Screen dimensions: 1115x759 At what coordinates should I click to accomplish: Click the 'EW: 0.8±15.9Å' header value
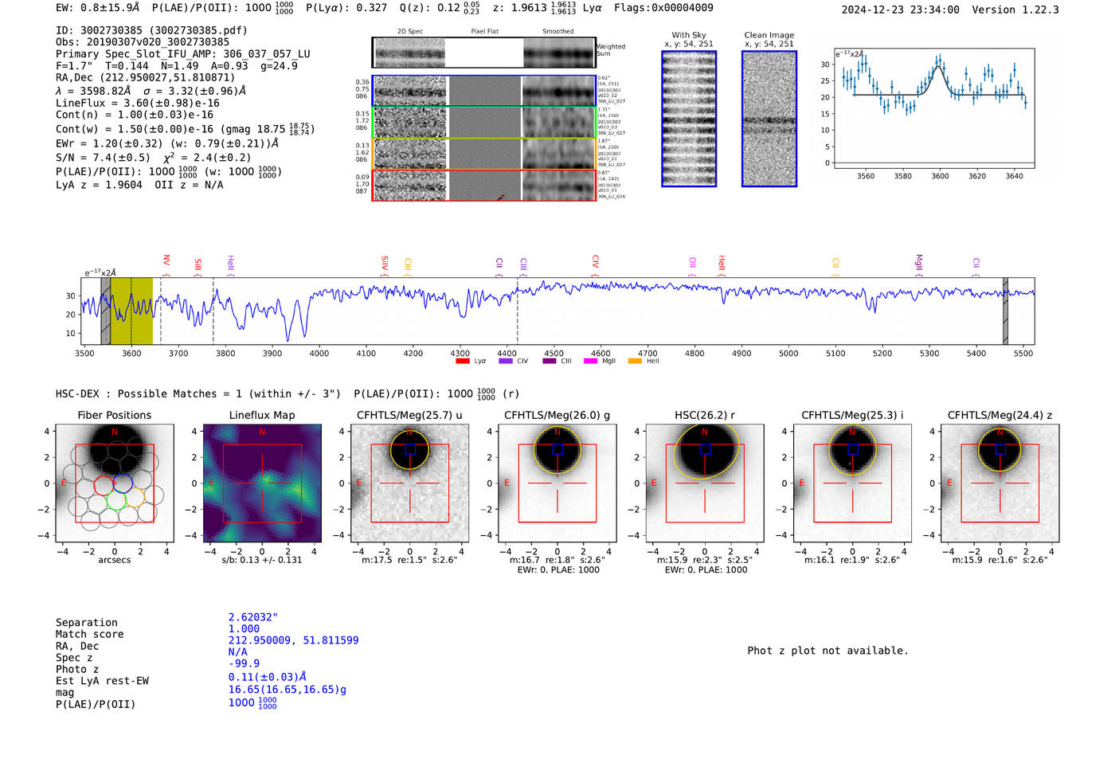coord(97,7)
